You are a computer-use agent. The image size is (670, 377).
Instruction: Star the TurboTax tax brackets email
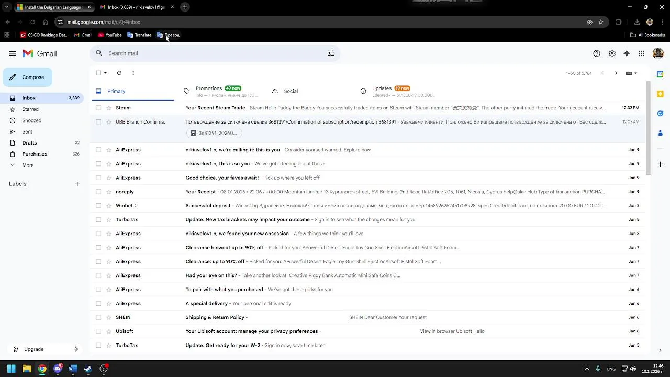[x=109, y=220]
